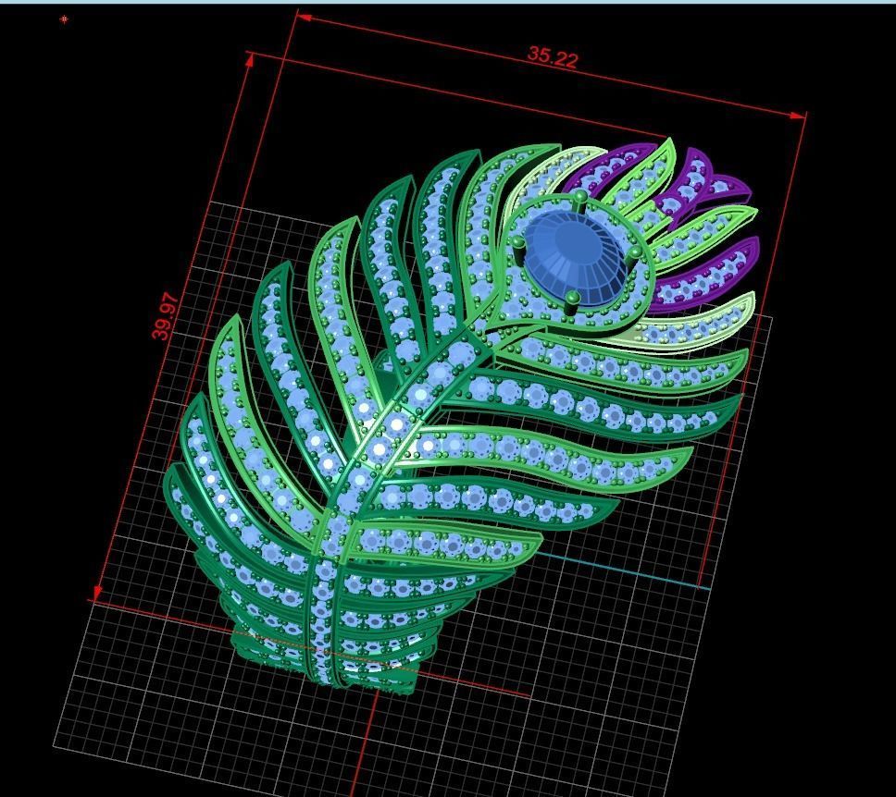
Task: Select the 39.97 dimension label
Action: (x=165, y=317)
